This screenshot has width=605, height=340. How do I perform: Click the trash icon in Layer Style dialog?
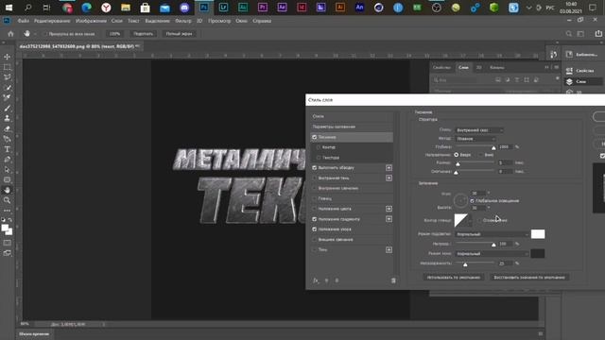(393, 280)
